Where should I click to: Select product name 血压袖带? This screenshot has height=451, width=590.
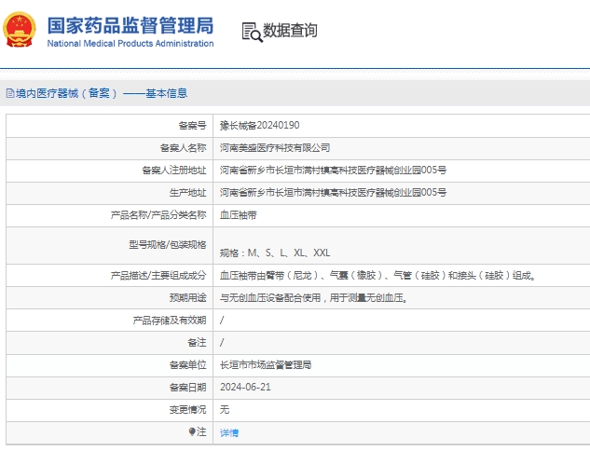[239, 215]
